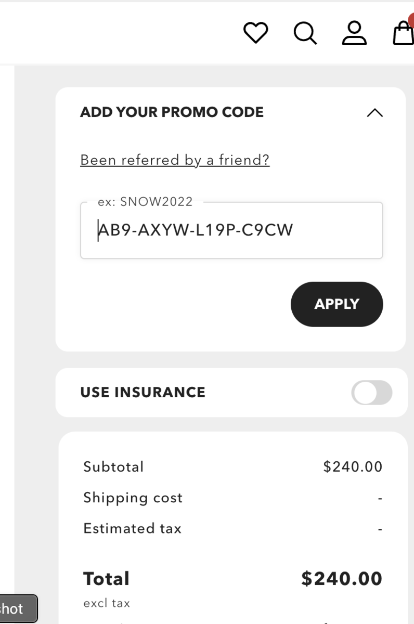Click the bold Total label
The width and height of the screenshot is (414, 624).
pos(106,578)
